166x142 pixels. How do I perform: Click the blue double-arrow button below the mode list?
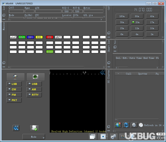tap(16, 128)
